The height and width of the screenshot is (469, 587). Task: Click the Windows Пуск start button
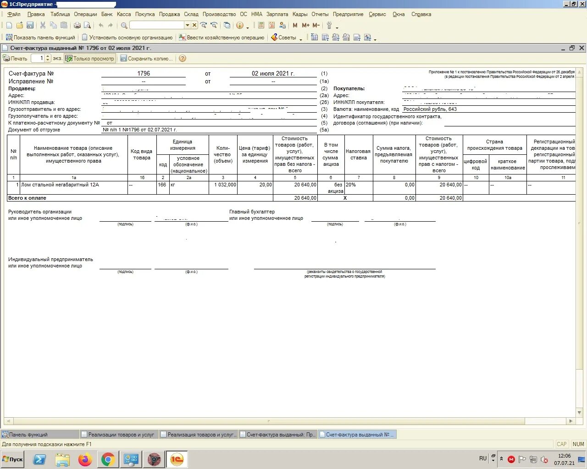pyautogui.click(x=12, y=459)
